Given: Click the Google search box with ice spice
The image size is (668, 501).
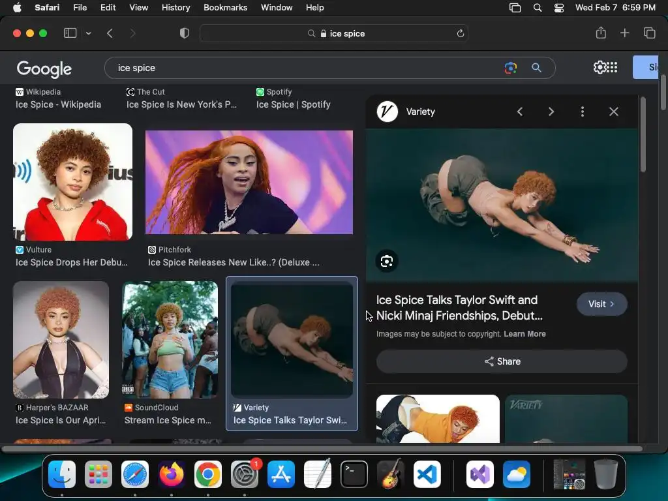Looking at the screenshot, I should coord(329,68).
